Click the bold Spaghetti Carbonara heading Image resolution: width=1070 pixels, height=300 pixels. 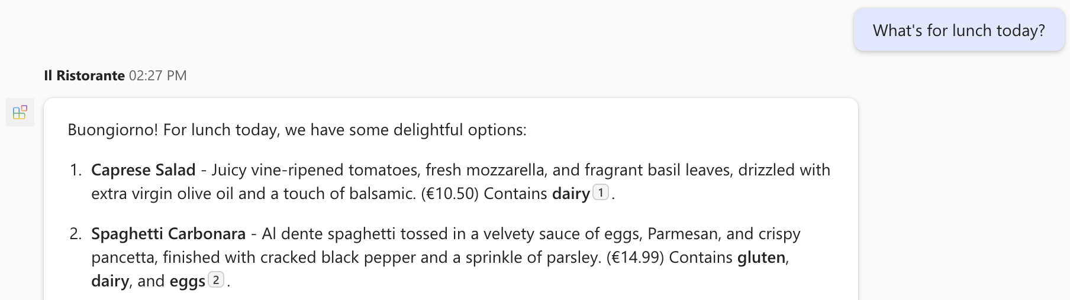pos(168,234)
